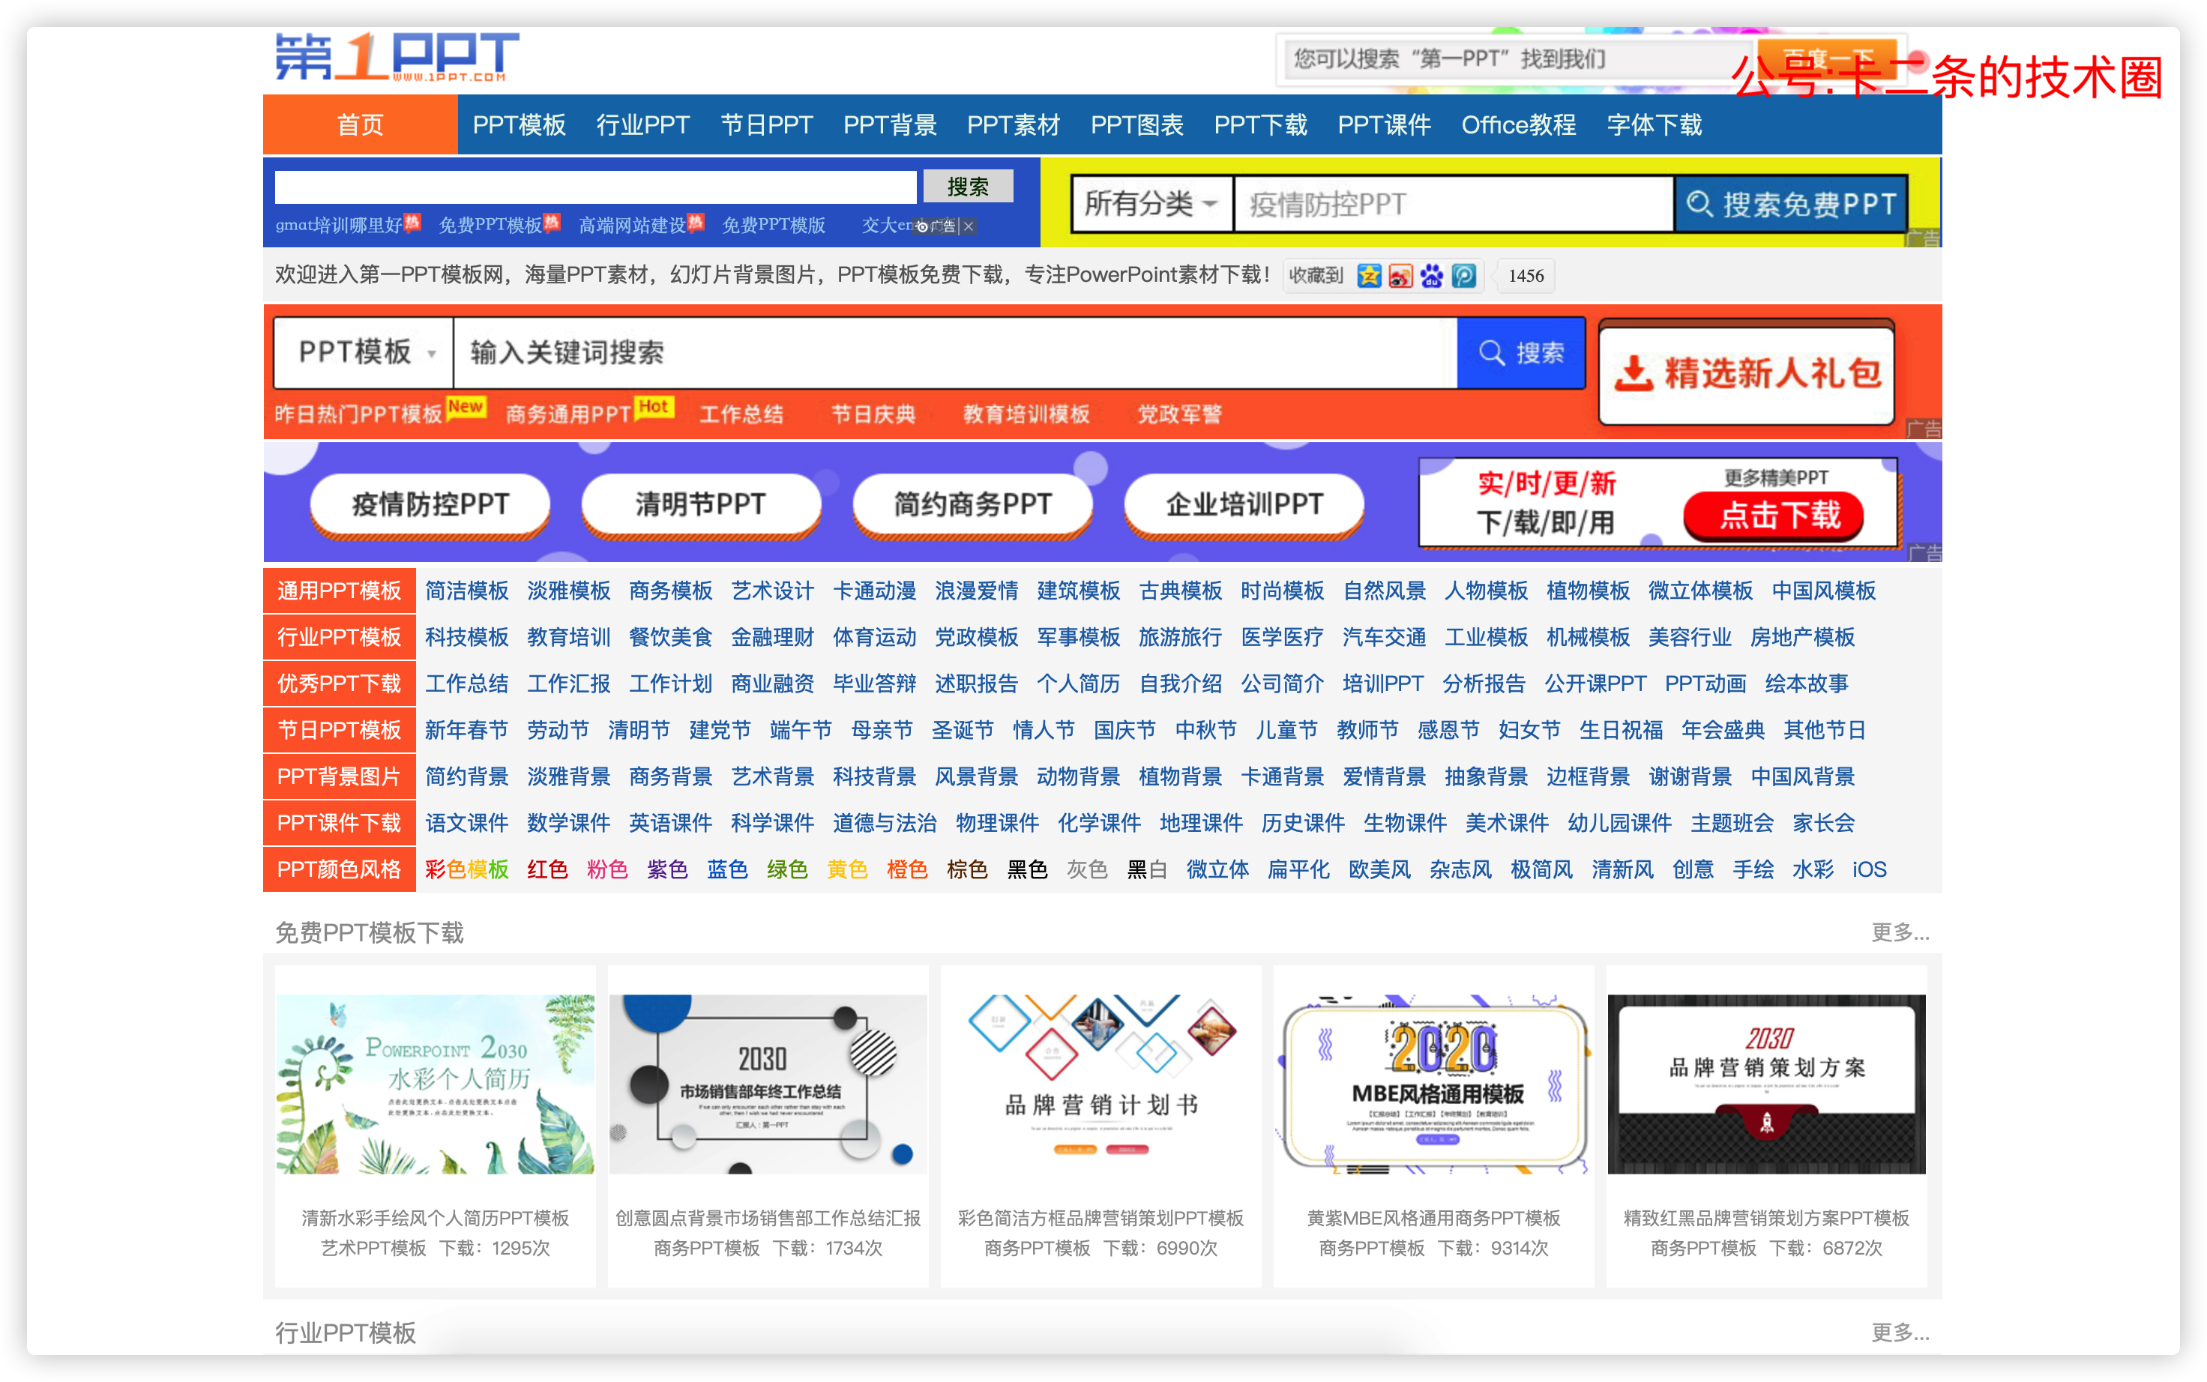Select the 红色 color style link
The image size is (2207, 1382).
[x=547, y=869]
